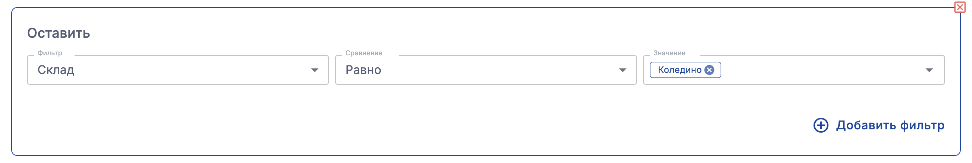Click blank space inside the Склад combo box
The width and height of the screenshot is (972, 163).
(x=188, y=70)
